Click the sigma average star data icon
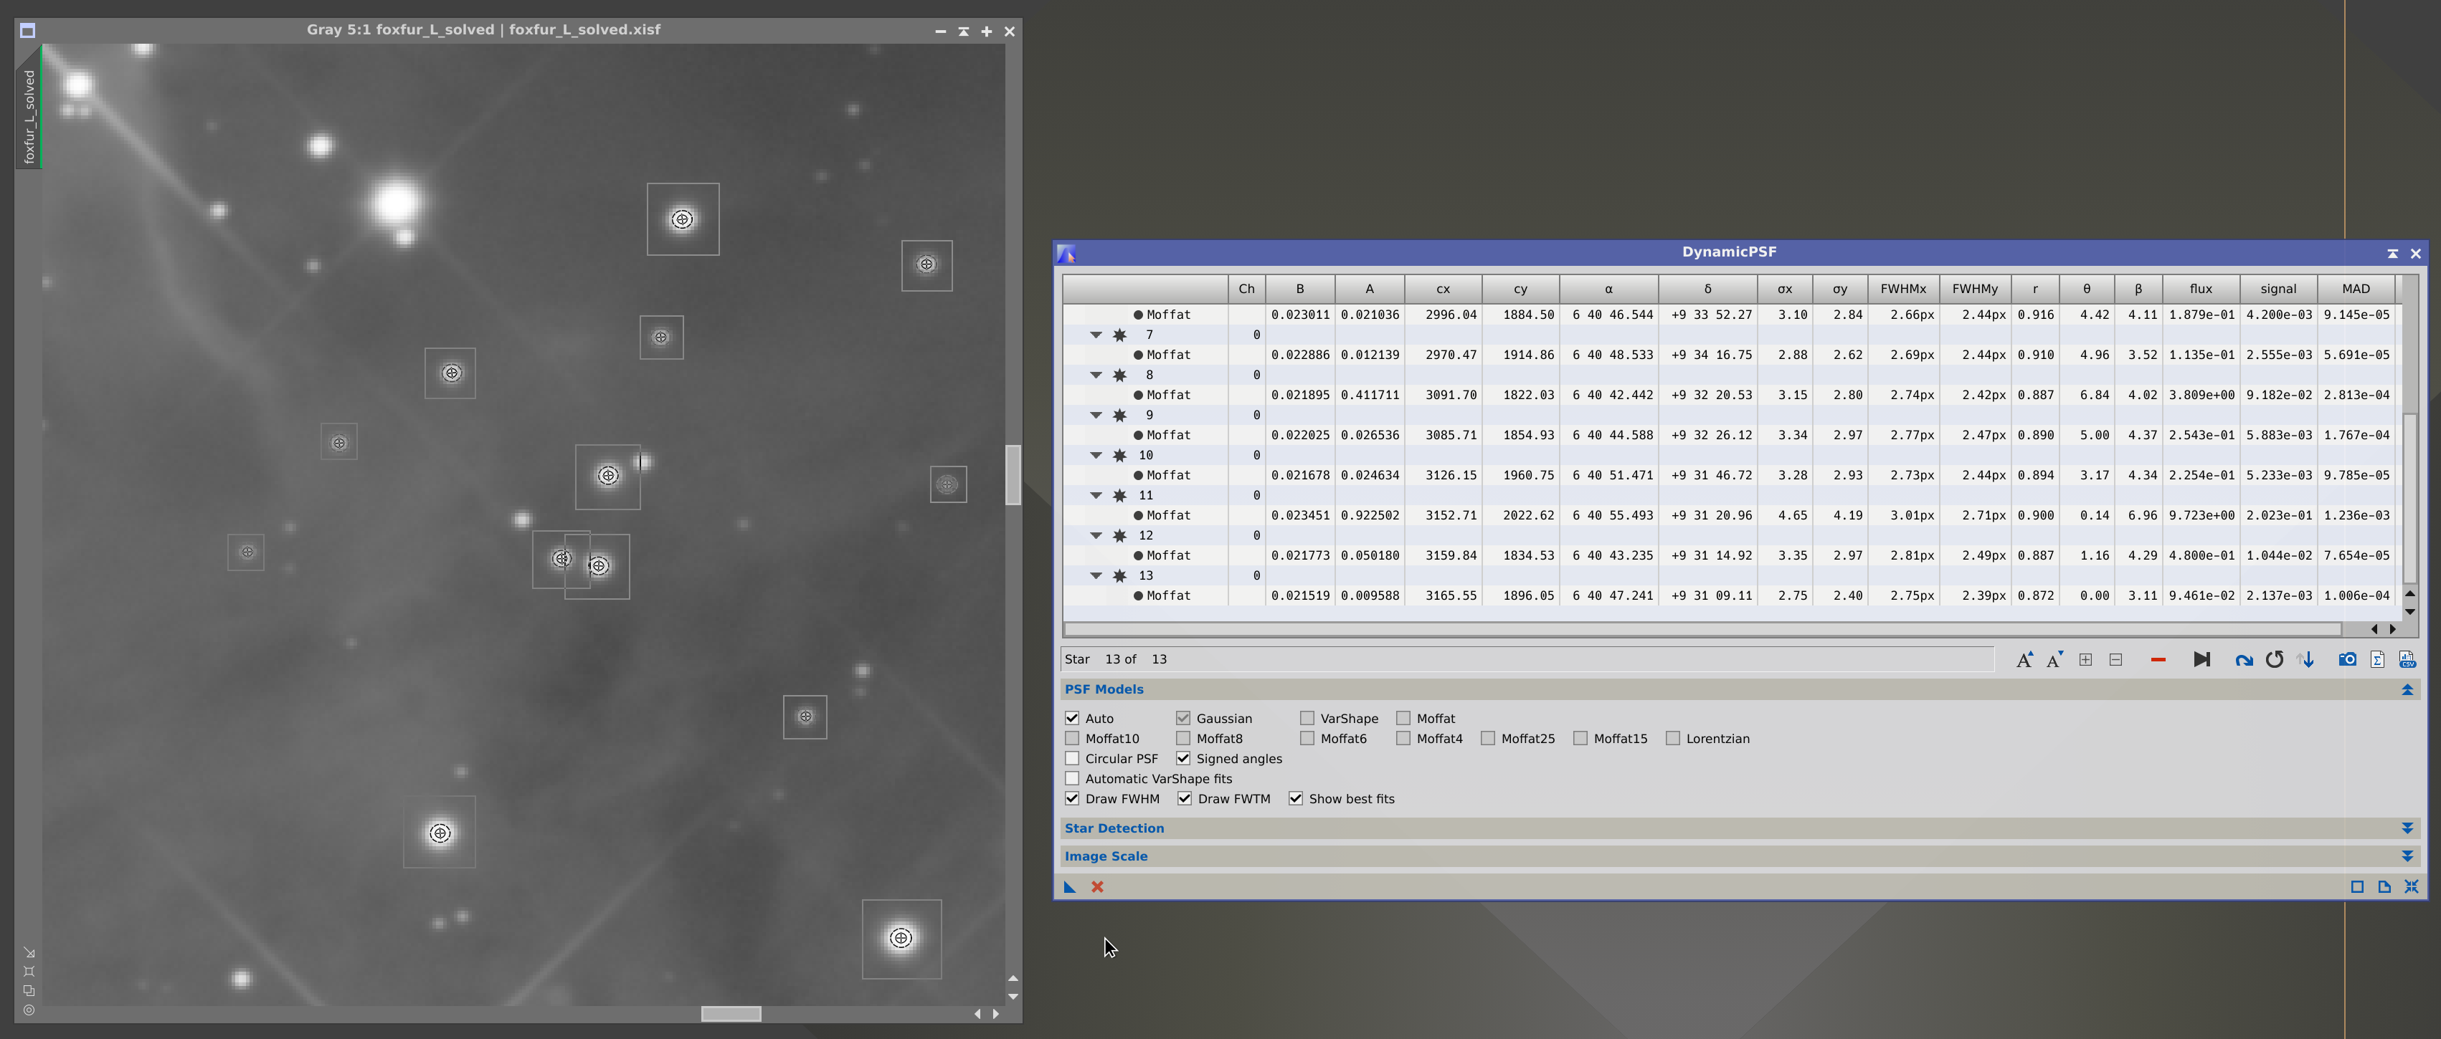 pos(2377,659)
